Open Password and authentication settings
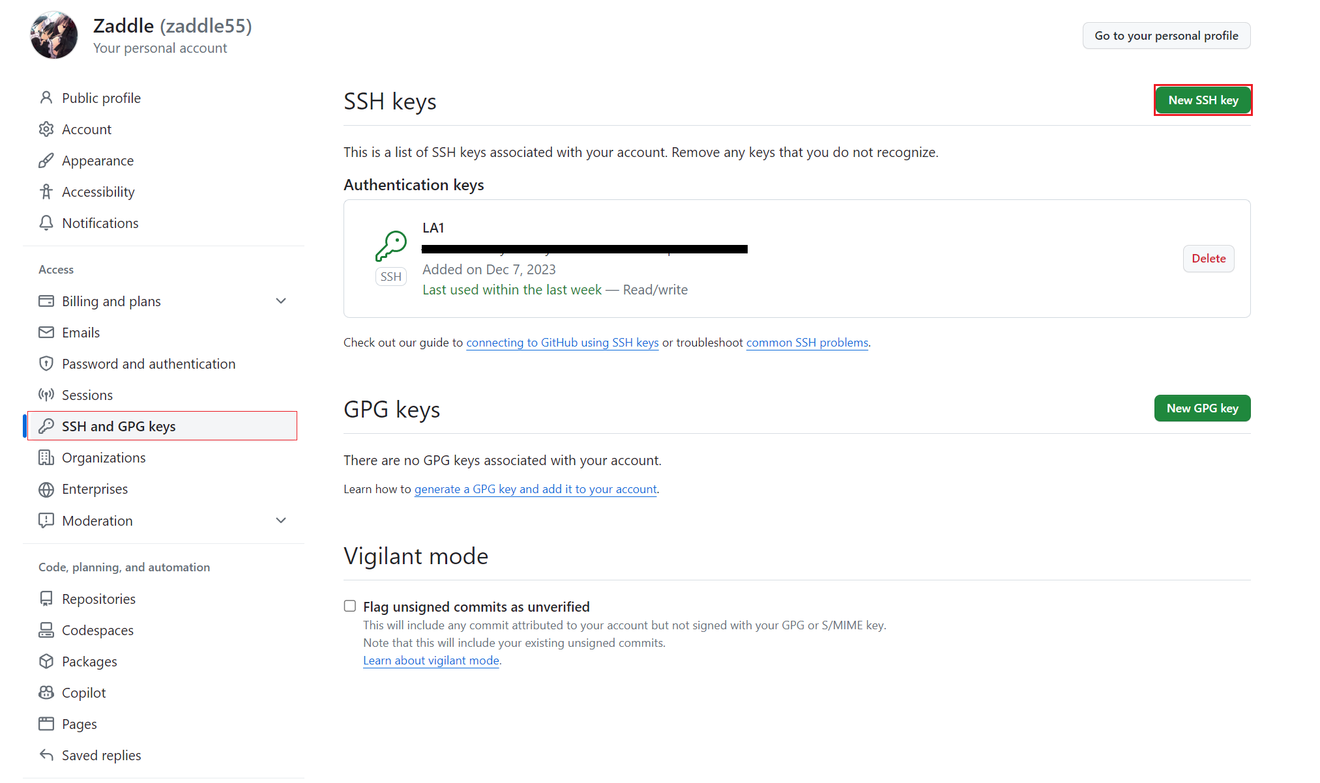 148,363
